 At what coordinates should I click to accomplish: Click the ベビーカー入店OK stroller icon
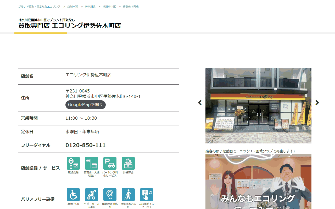92,195
